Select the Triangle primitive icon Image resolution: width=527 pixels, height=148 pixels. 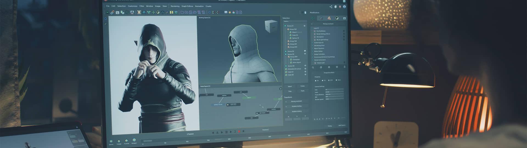[119, 141]
